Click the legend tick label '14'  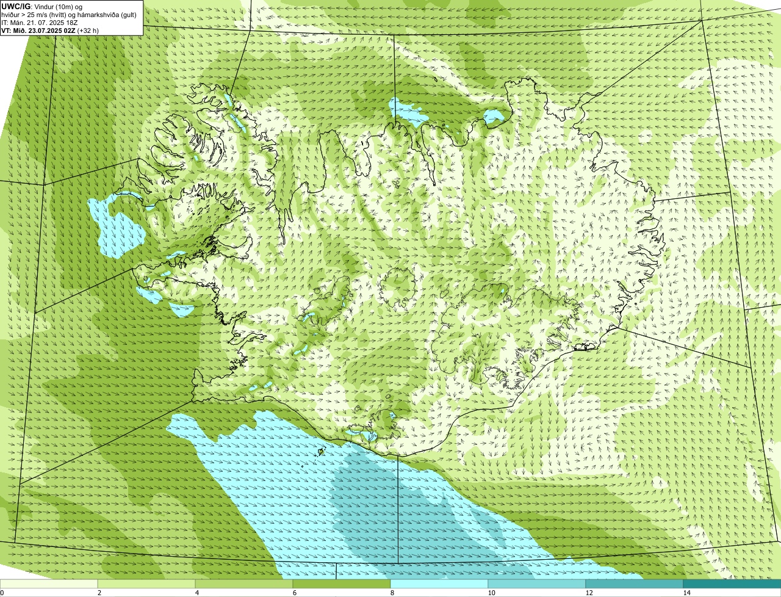pos(686,593)
